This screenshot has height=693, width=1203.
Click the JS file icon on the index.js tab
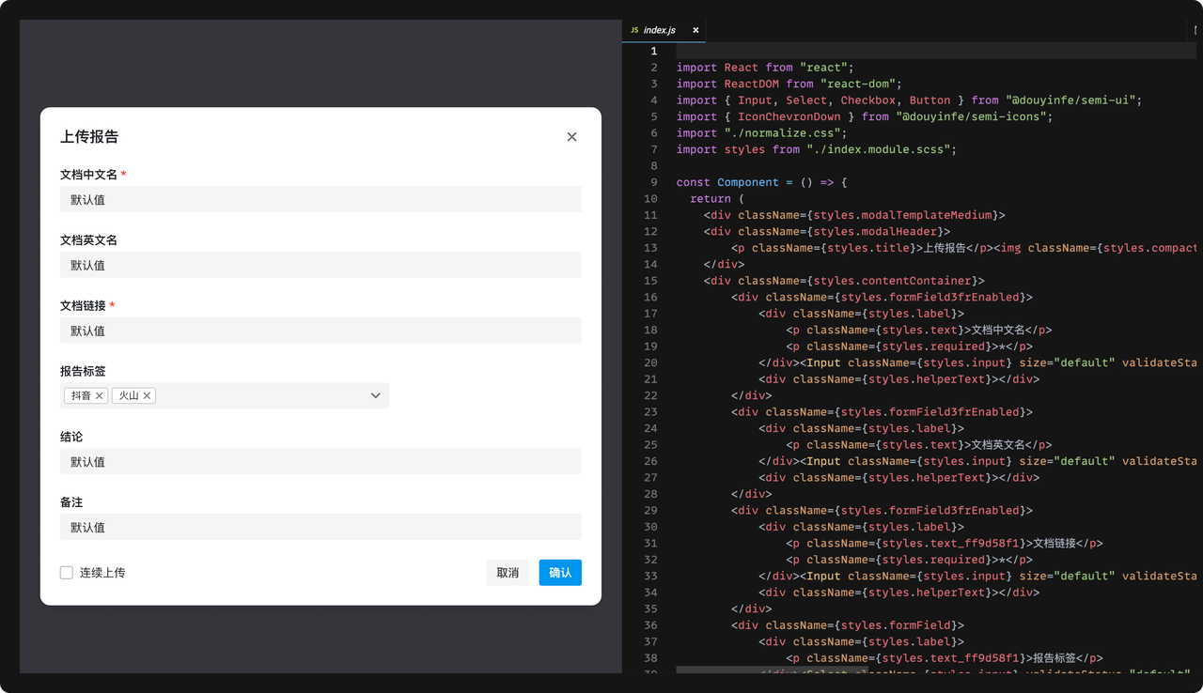click(x=634, y=30)
